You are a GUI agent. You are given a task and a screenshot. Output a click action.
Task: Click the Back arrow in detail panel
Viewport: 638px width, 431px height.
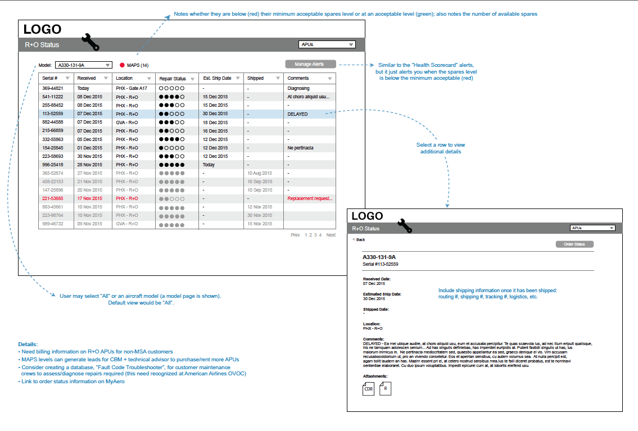coord(354,240)
